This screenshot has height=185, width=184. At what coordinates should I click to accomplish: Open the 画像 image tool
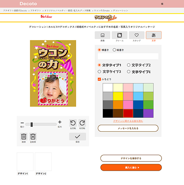click(x=102, y=35)
